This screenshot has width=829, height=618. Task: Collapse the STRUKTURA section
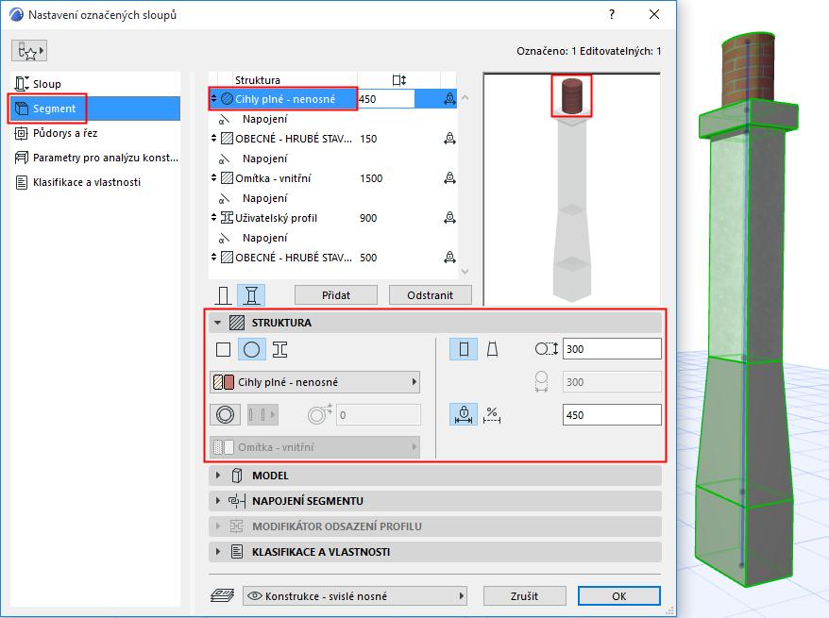click(218, 322)
